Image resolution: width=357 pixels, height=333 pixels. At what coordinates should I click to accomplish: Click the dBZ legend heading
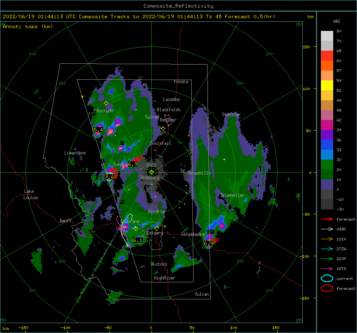point(336,21)
